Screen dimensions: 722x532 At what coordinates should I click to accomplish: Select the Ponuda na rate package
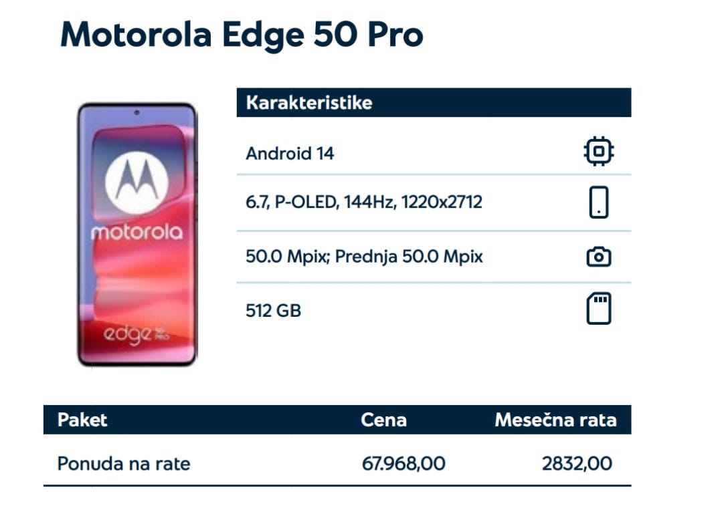coord(123,463)
